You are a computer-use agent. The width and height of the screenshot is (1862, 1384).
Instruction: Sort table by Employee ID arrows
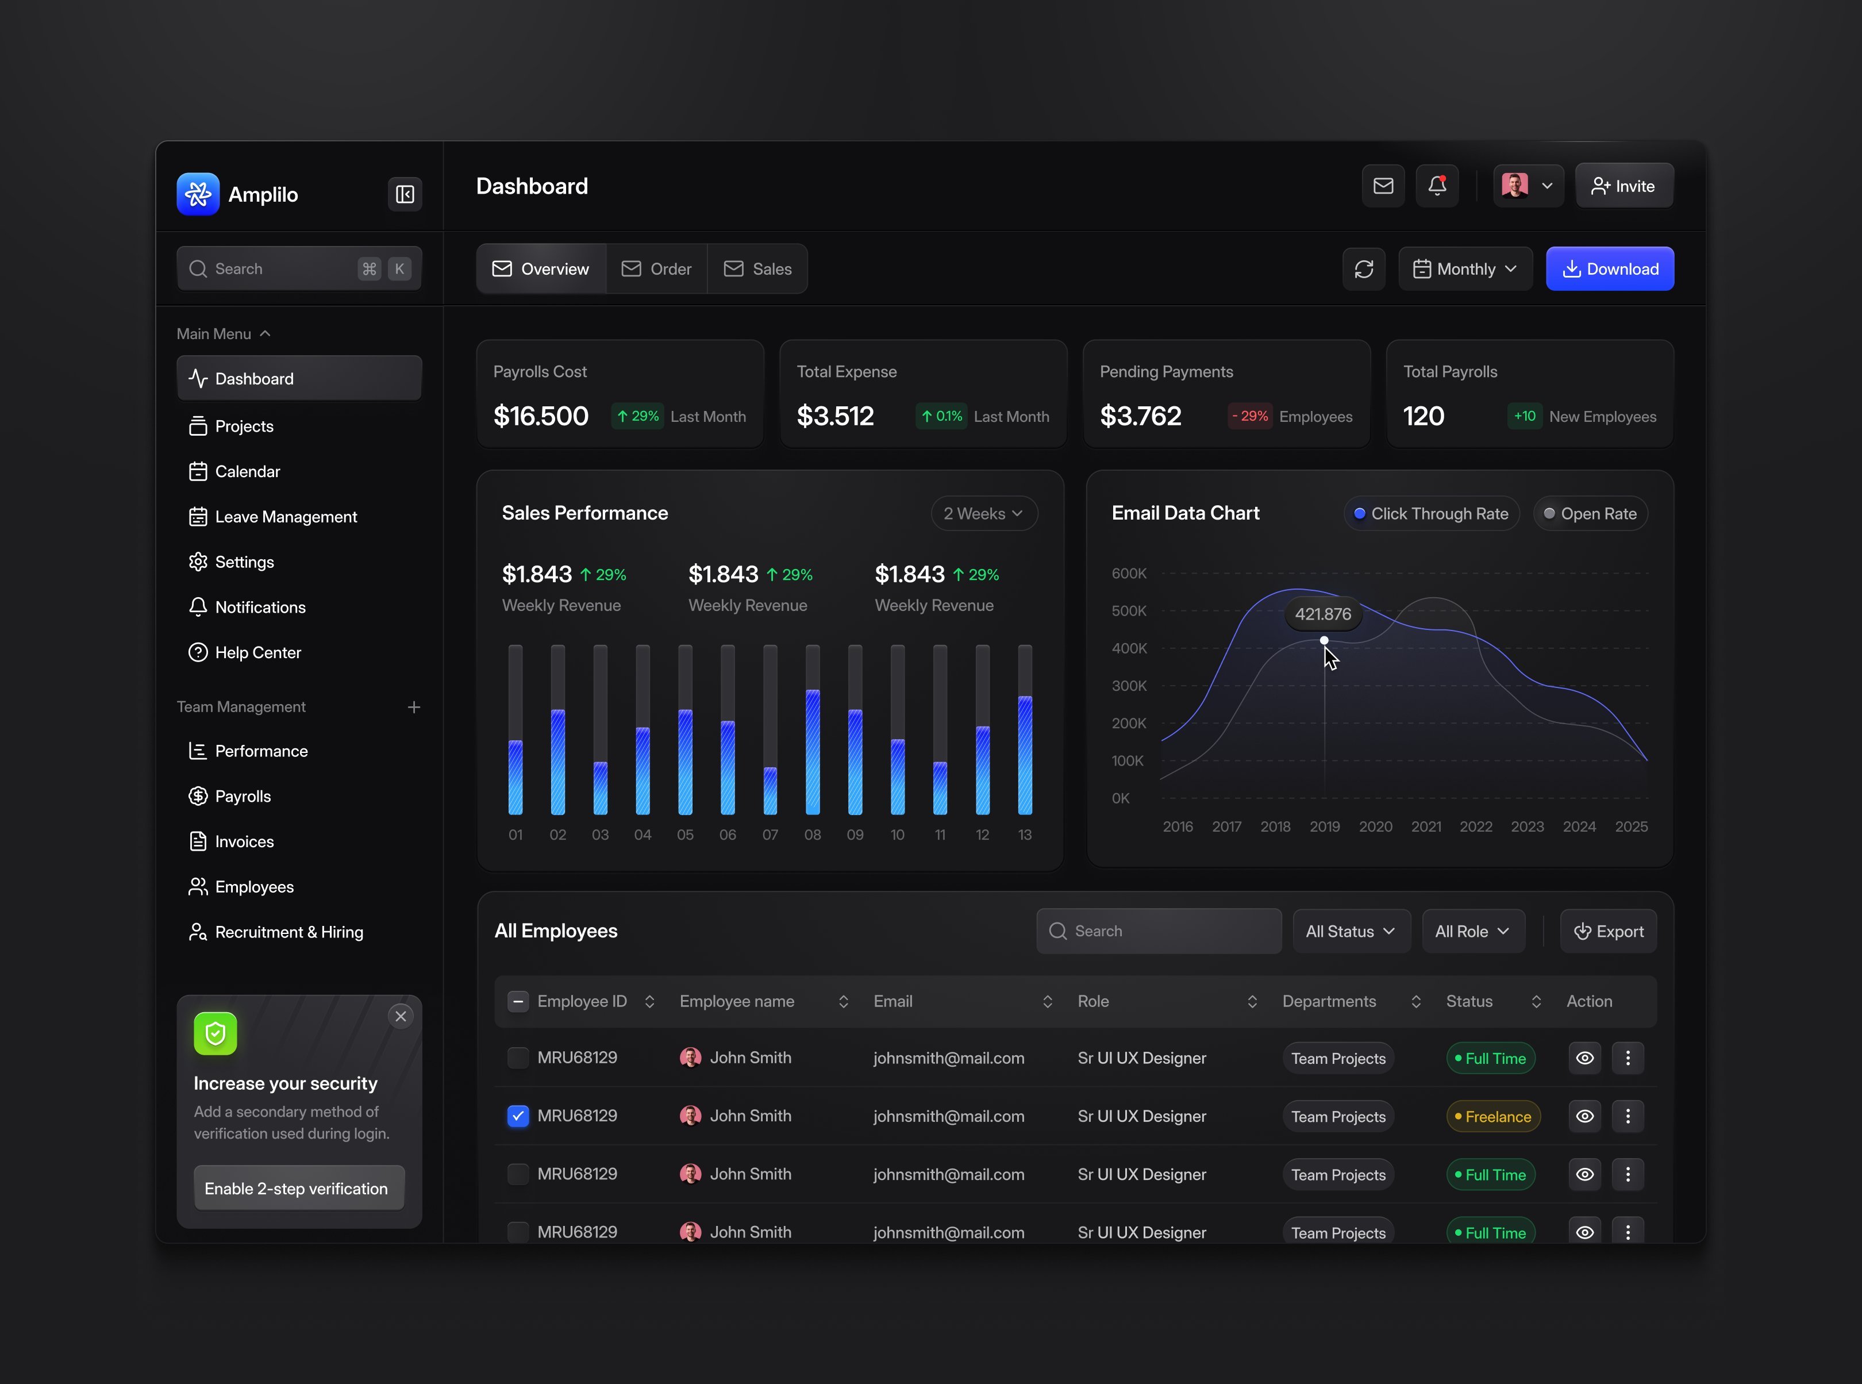pos(649,1002)
